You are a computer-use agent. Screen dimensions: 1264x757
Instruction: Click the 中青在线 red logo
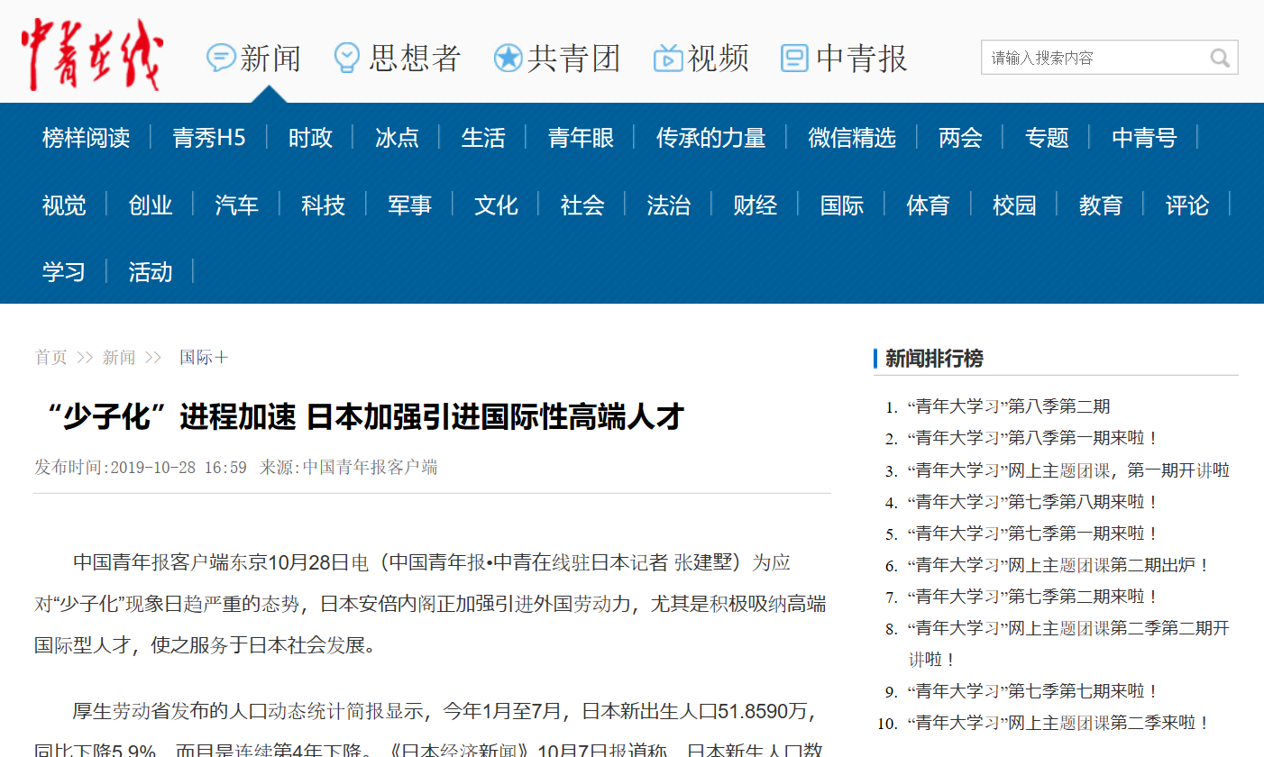coord(92,54)
